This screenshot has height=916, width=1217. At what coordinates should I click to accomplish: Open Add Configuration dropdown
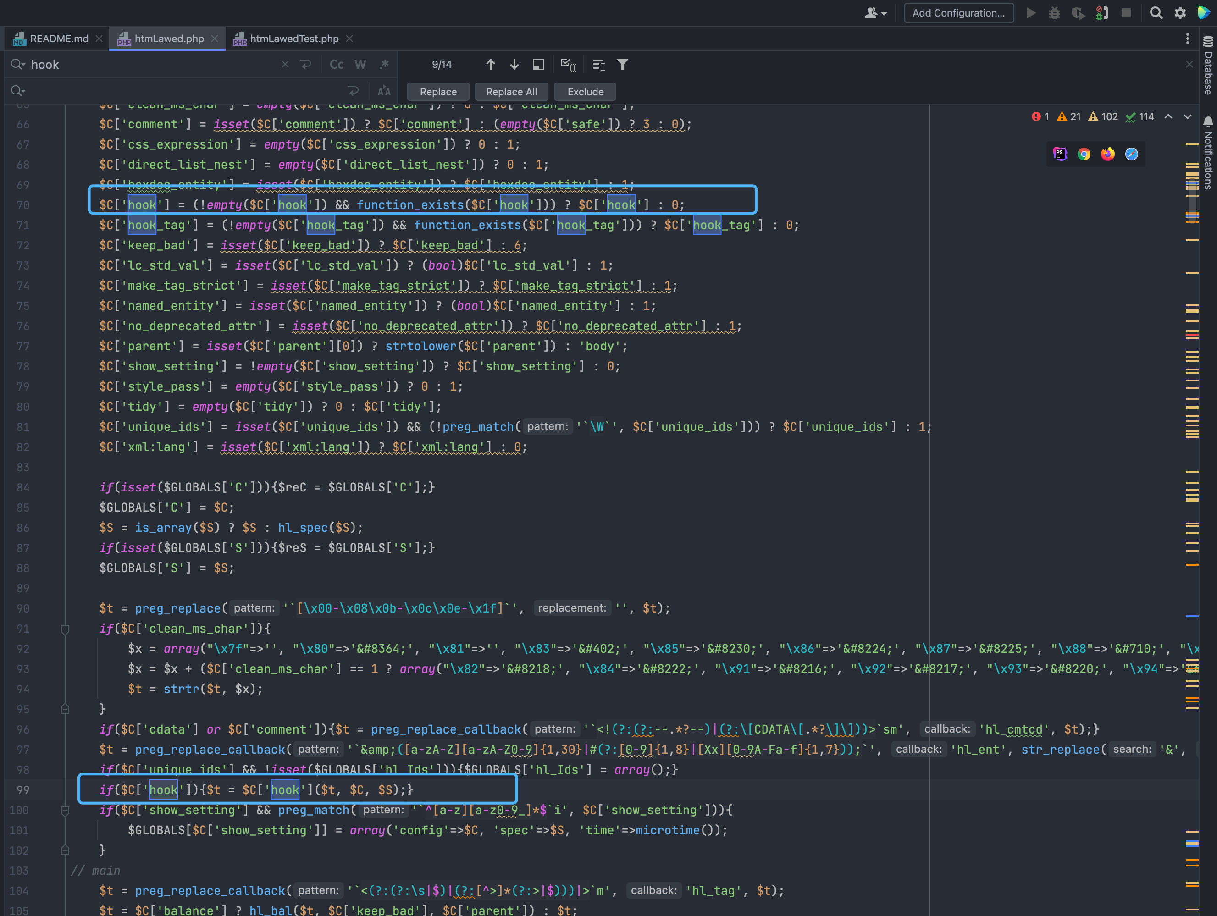pyautogui.click(x=958, y=13)
